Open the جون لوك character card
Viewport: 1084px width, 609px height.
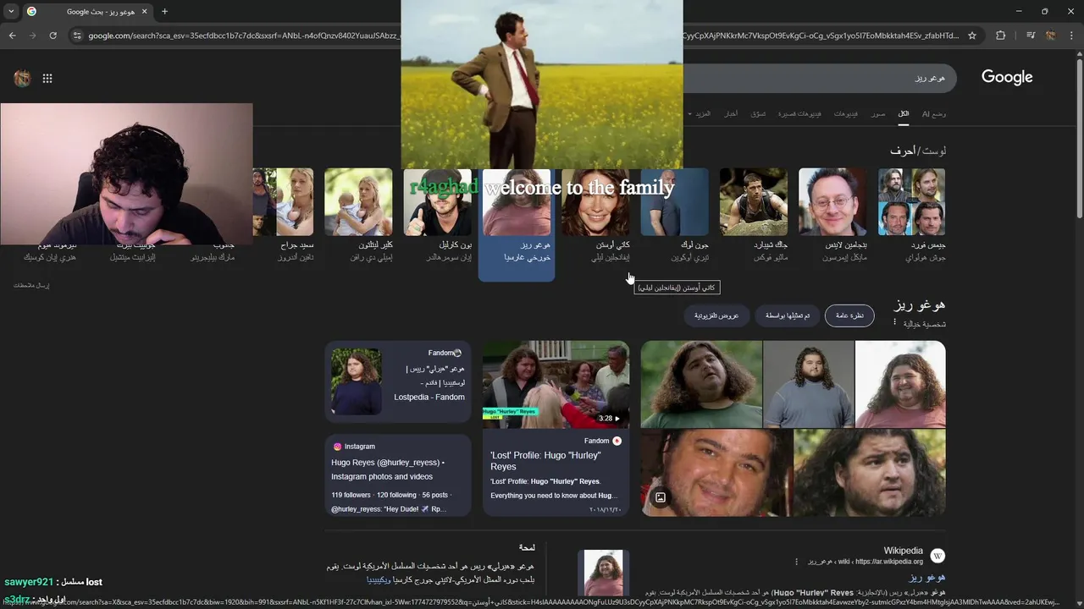676,216
